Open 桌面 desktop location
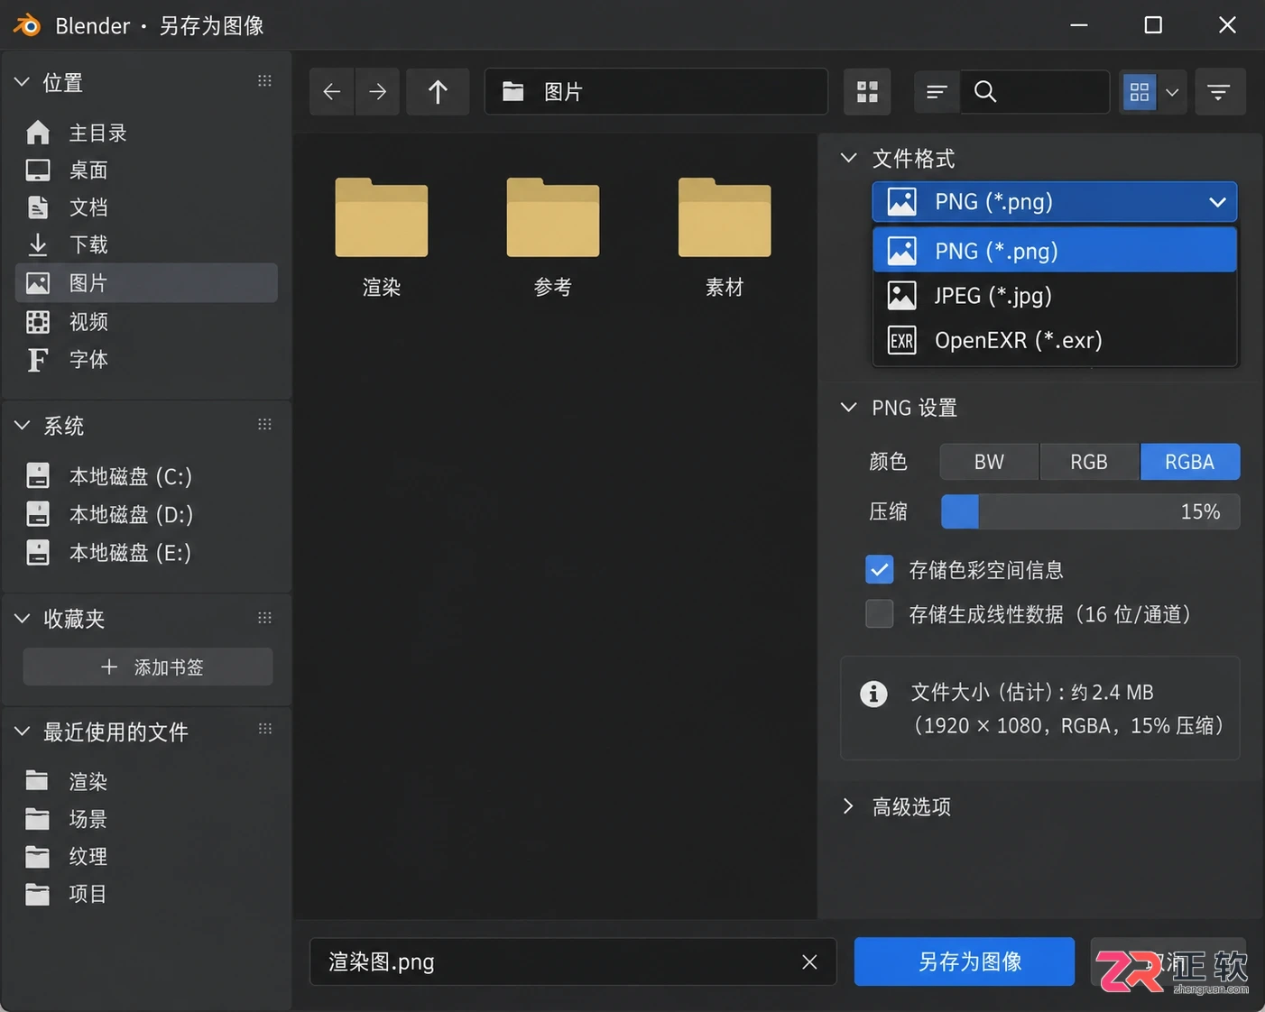Screen dimensions: 1265x1012 pos(146,170)
